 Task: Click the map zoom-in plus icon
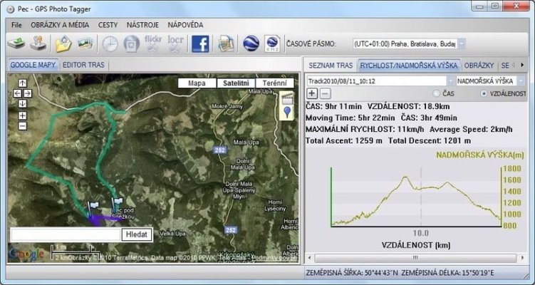pyautogui.click(x=23, y=115)
